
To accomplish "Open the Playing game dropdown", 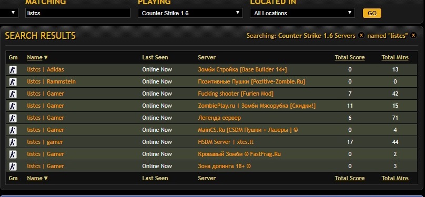I will 190,13.
